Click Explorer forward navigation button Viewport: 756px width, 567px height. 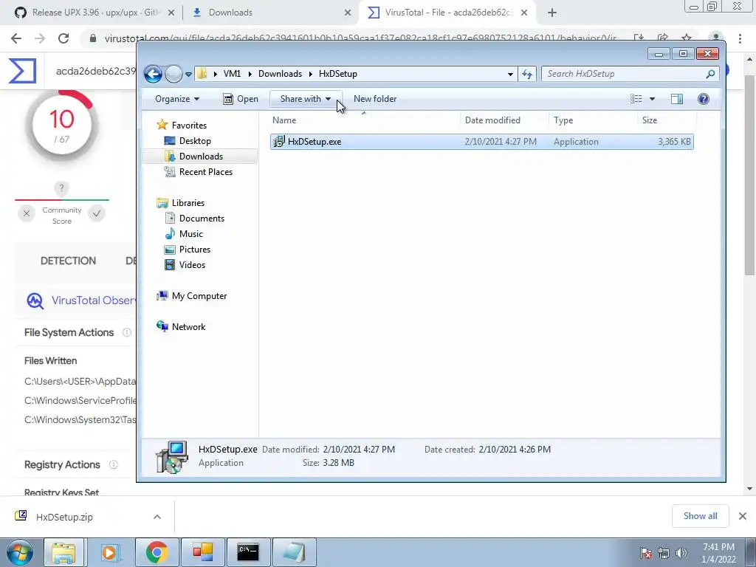click(173, 74)
